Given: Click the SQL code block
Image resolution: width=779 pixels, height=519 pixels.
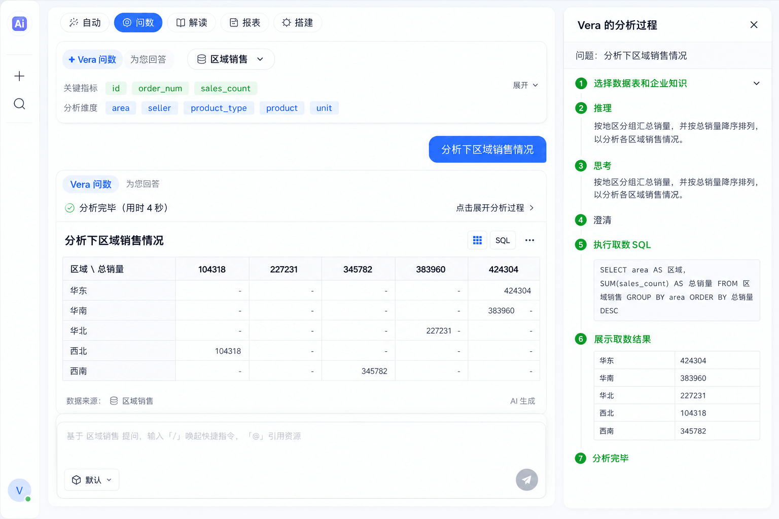Looking at the screenshot, I should pos(677,290).
